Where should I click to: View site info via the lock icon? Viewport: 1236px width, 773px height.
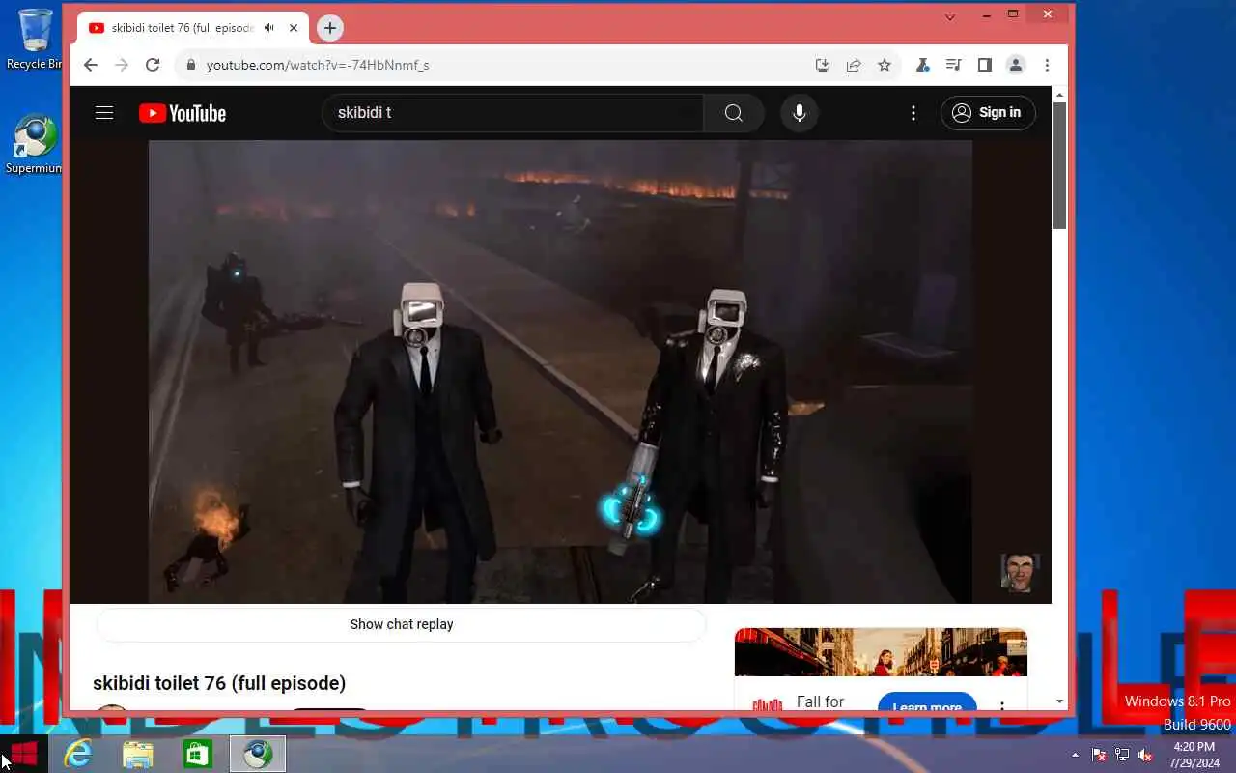click(190, 65)
